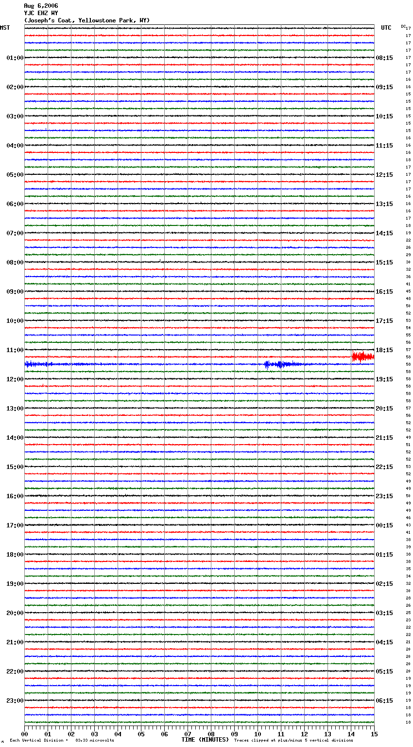Click the 19:15 UTC time label
413x747 pixels.
tap(384, 379)
